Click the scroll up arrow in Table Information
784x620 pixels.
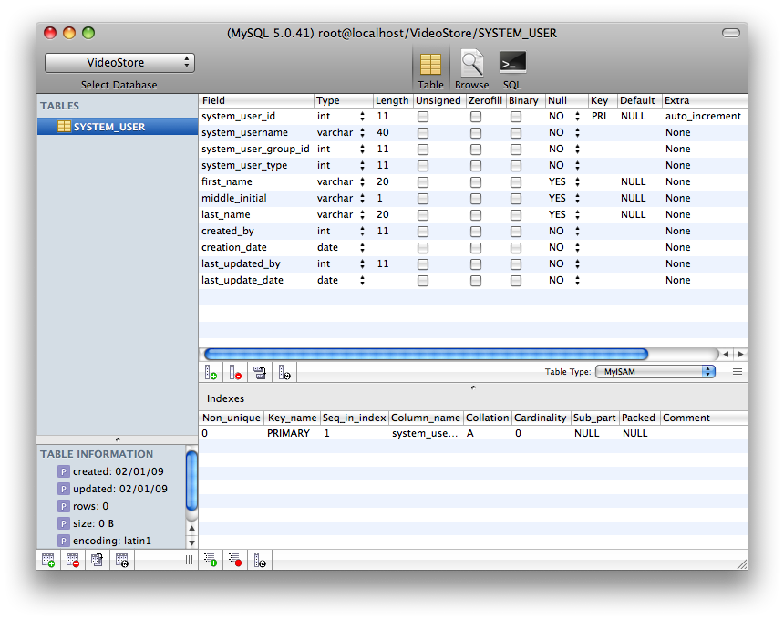[x=191, y=528]
